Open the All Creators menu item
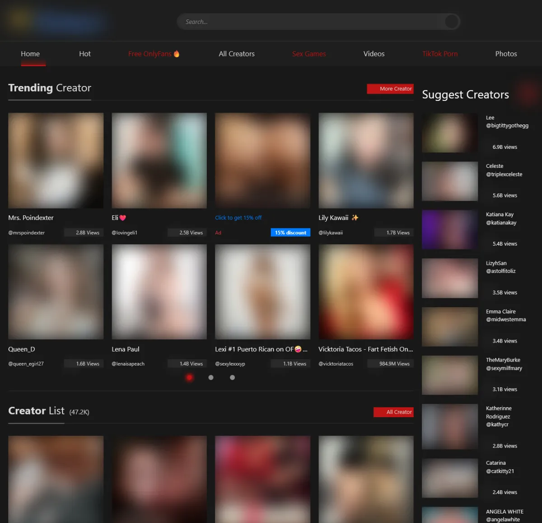The image size is (542, 523). (x=237, y=54)
